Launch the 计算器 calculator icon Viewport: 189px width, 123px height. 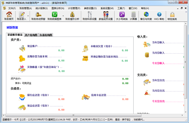click(133, 16)
